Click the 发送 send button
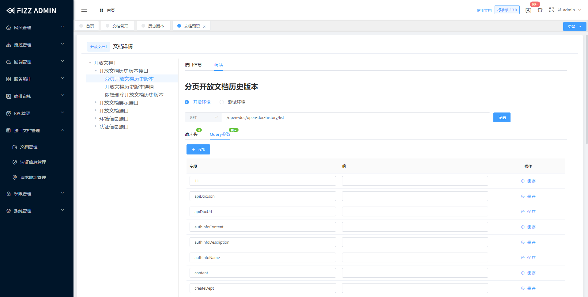Viewport: 588px width, 297px height. (502, 117)
